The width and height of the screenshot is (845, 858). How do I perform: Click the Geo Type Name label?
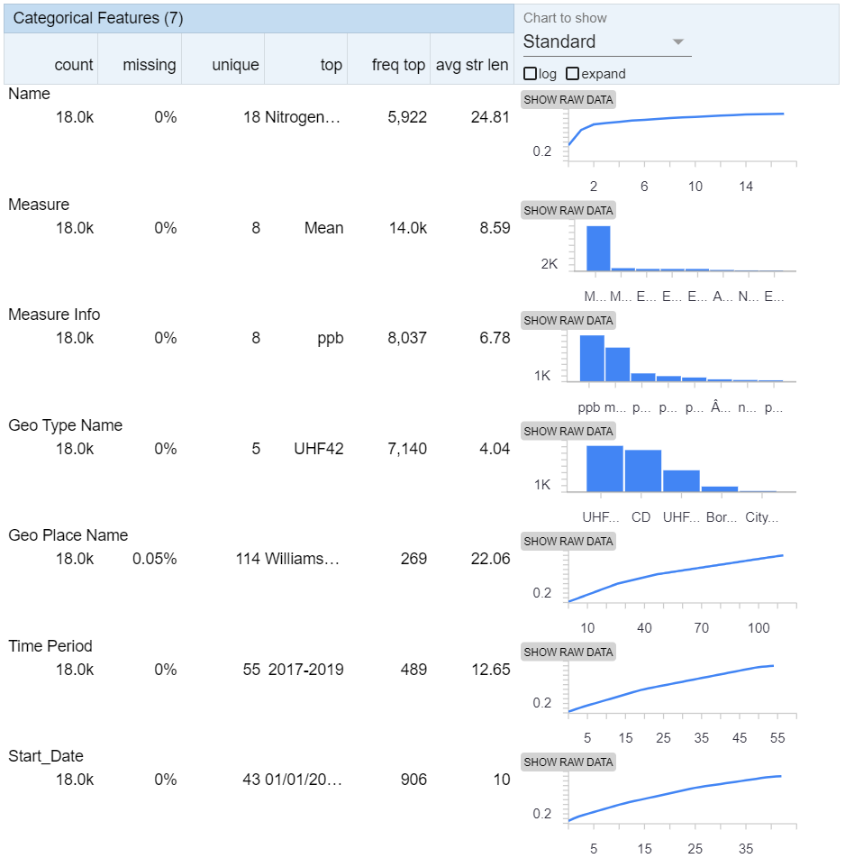click(x=65, y=425)
